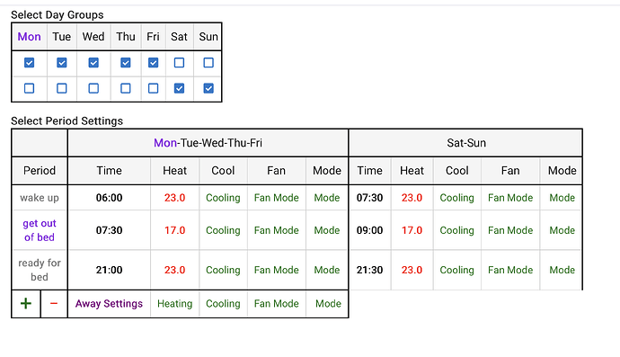
Task: Set weekend get out of bed Fan Mode
Action: pos(510,230)
